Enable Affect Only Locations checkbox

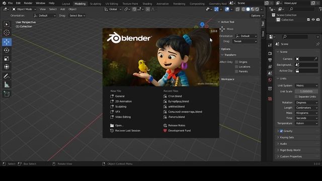pos(236,67)
